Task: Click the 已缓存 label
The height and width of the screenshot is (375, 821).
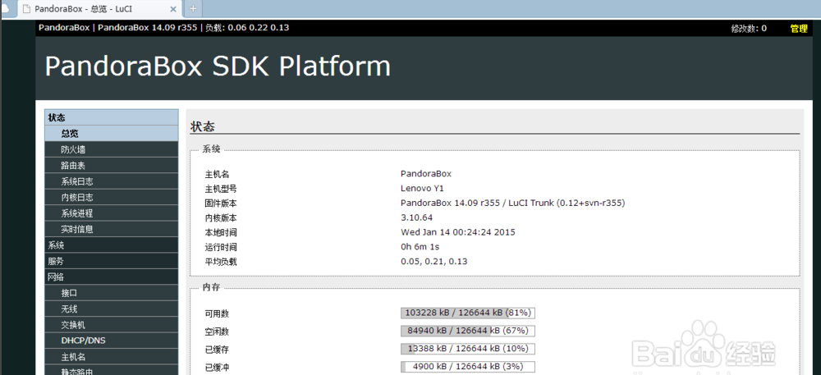Action: point(217,350)
